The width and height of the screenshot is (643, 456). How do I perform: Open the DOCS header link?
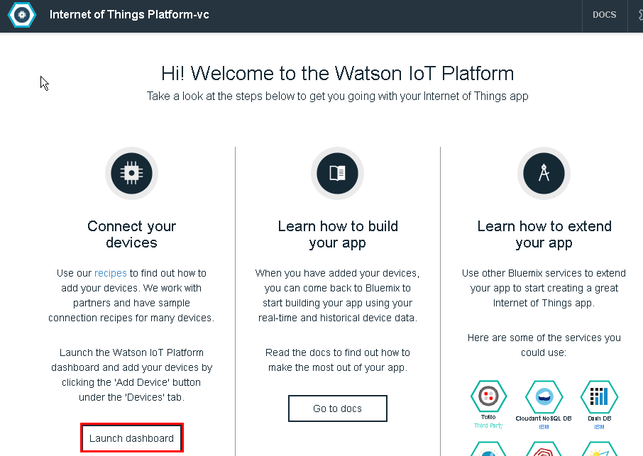(x=604, y=15)
